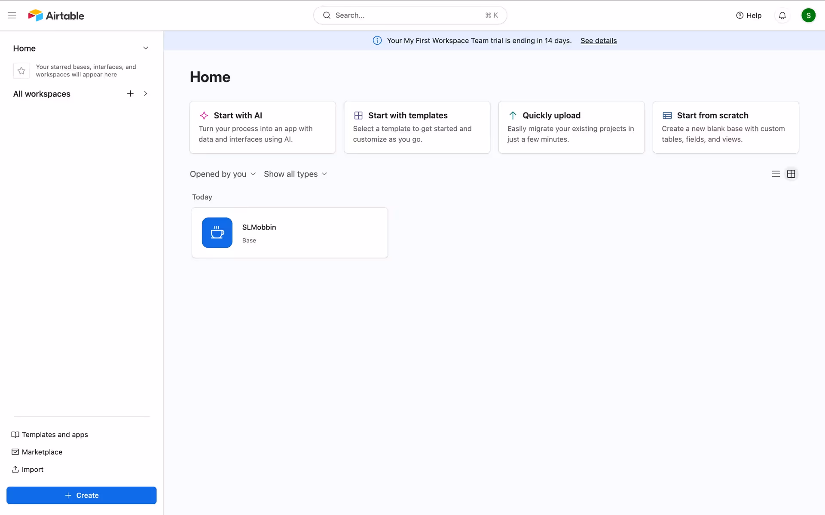Open the hamburger sidebar menu icon
The width and height of the screenshot is (825, 515).
point(12,15)
